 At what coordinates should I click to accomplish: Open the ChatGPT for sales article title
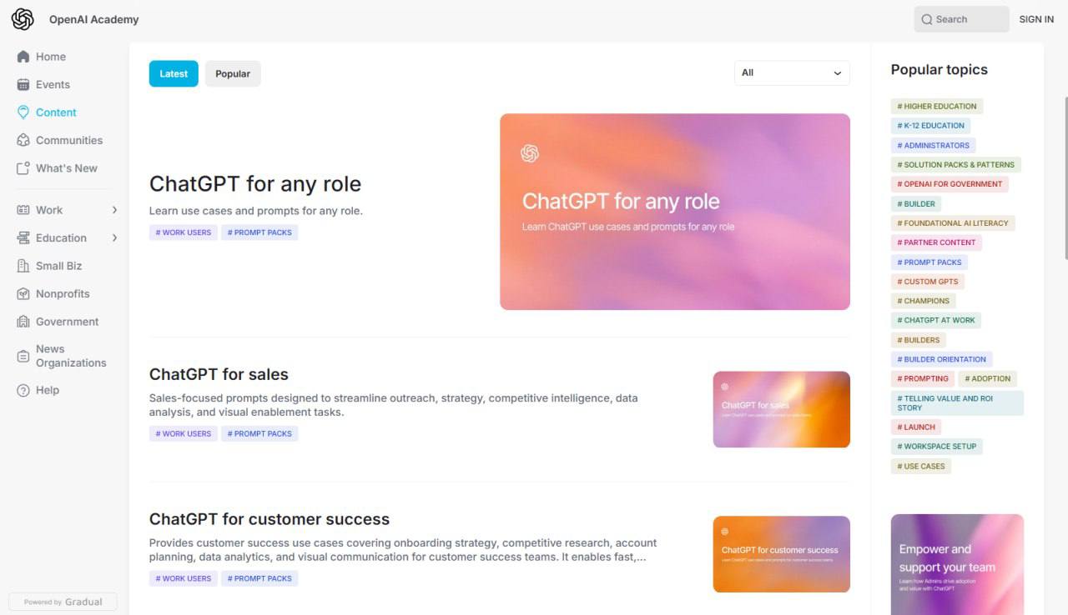(x=219, y=375)
